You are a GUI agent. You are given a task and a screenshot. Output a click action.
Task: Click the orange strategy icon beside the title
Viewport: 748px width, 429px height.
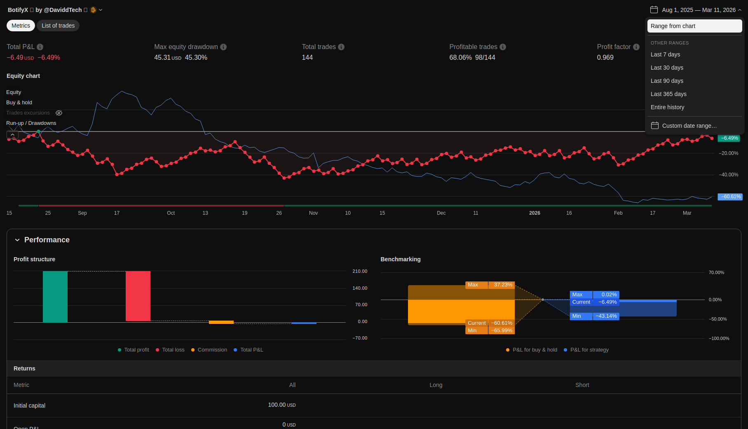click(93, 10)
